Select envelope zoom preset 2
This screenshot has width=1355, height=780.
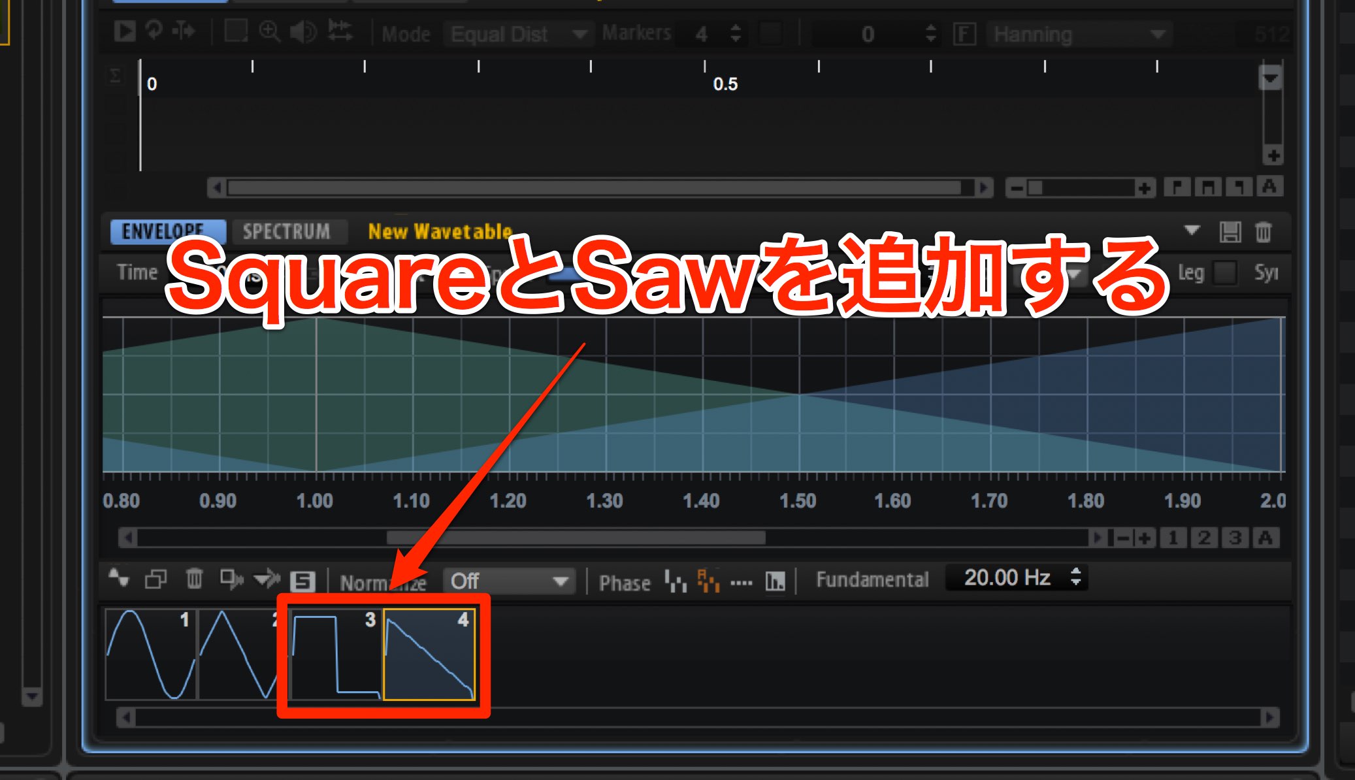pos(1204,538)
